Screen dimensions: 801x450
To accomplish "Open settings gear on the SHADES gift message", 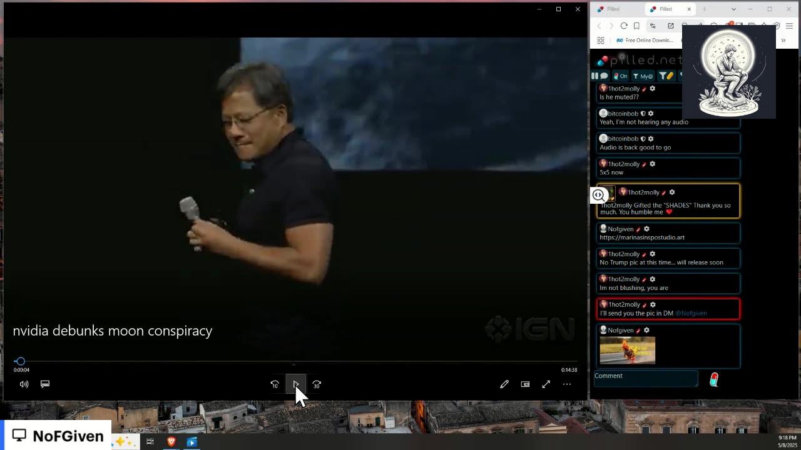I will pos(672,192).
